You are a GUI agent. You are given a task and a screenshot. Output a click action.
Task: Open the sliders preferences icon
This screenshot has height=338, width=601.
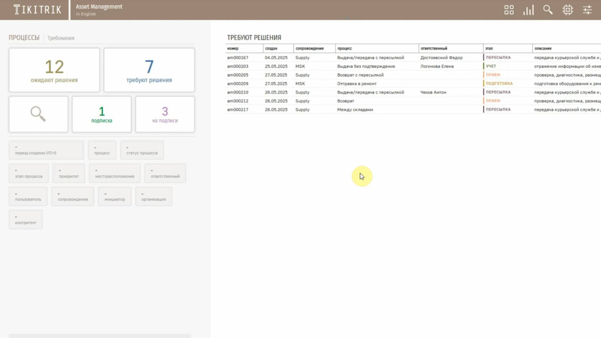[587, 10]
